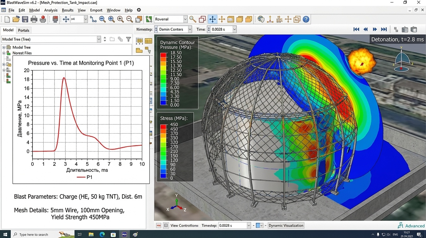Open the Roverral dropdown
Screen dimensions: 426x238
[185, 19]
